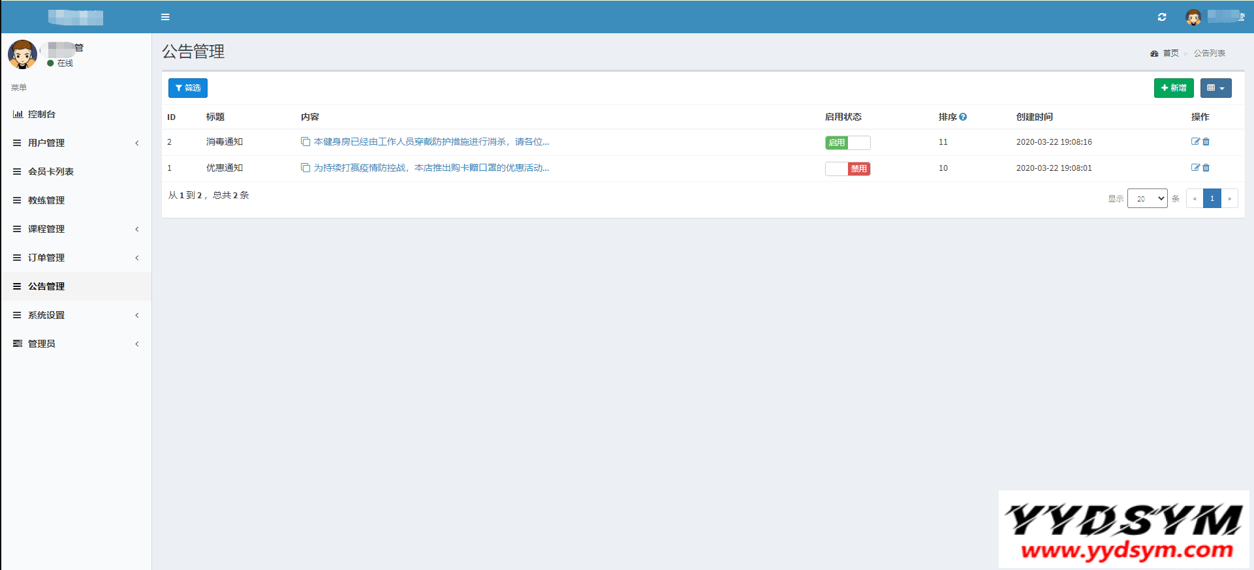The width and height of the screenshot is (1254, 570).
Task: Open 控制台 dashboard menu item
Action: (42, 114)
